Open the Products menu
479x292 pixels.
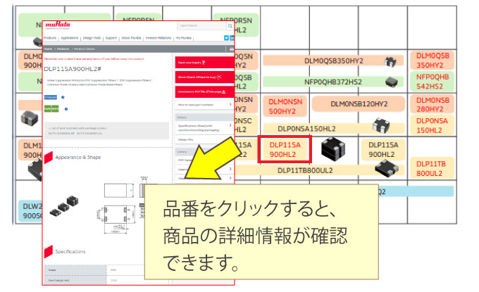pyautogui.click(x=50, y=38)
